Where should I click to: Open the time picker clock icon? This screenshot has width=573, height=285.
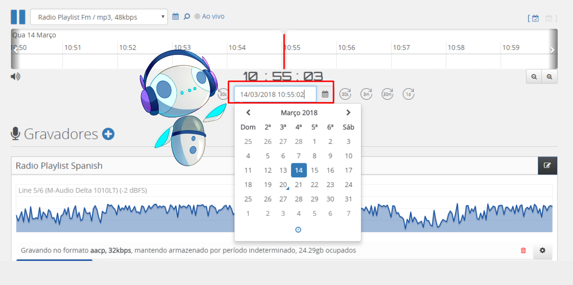[x=298, y=229]
